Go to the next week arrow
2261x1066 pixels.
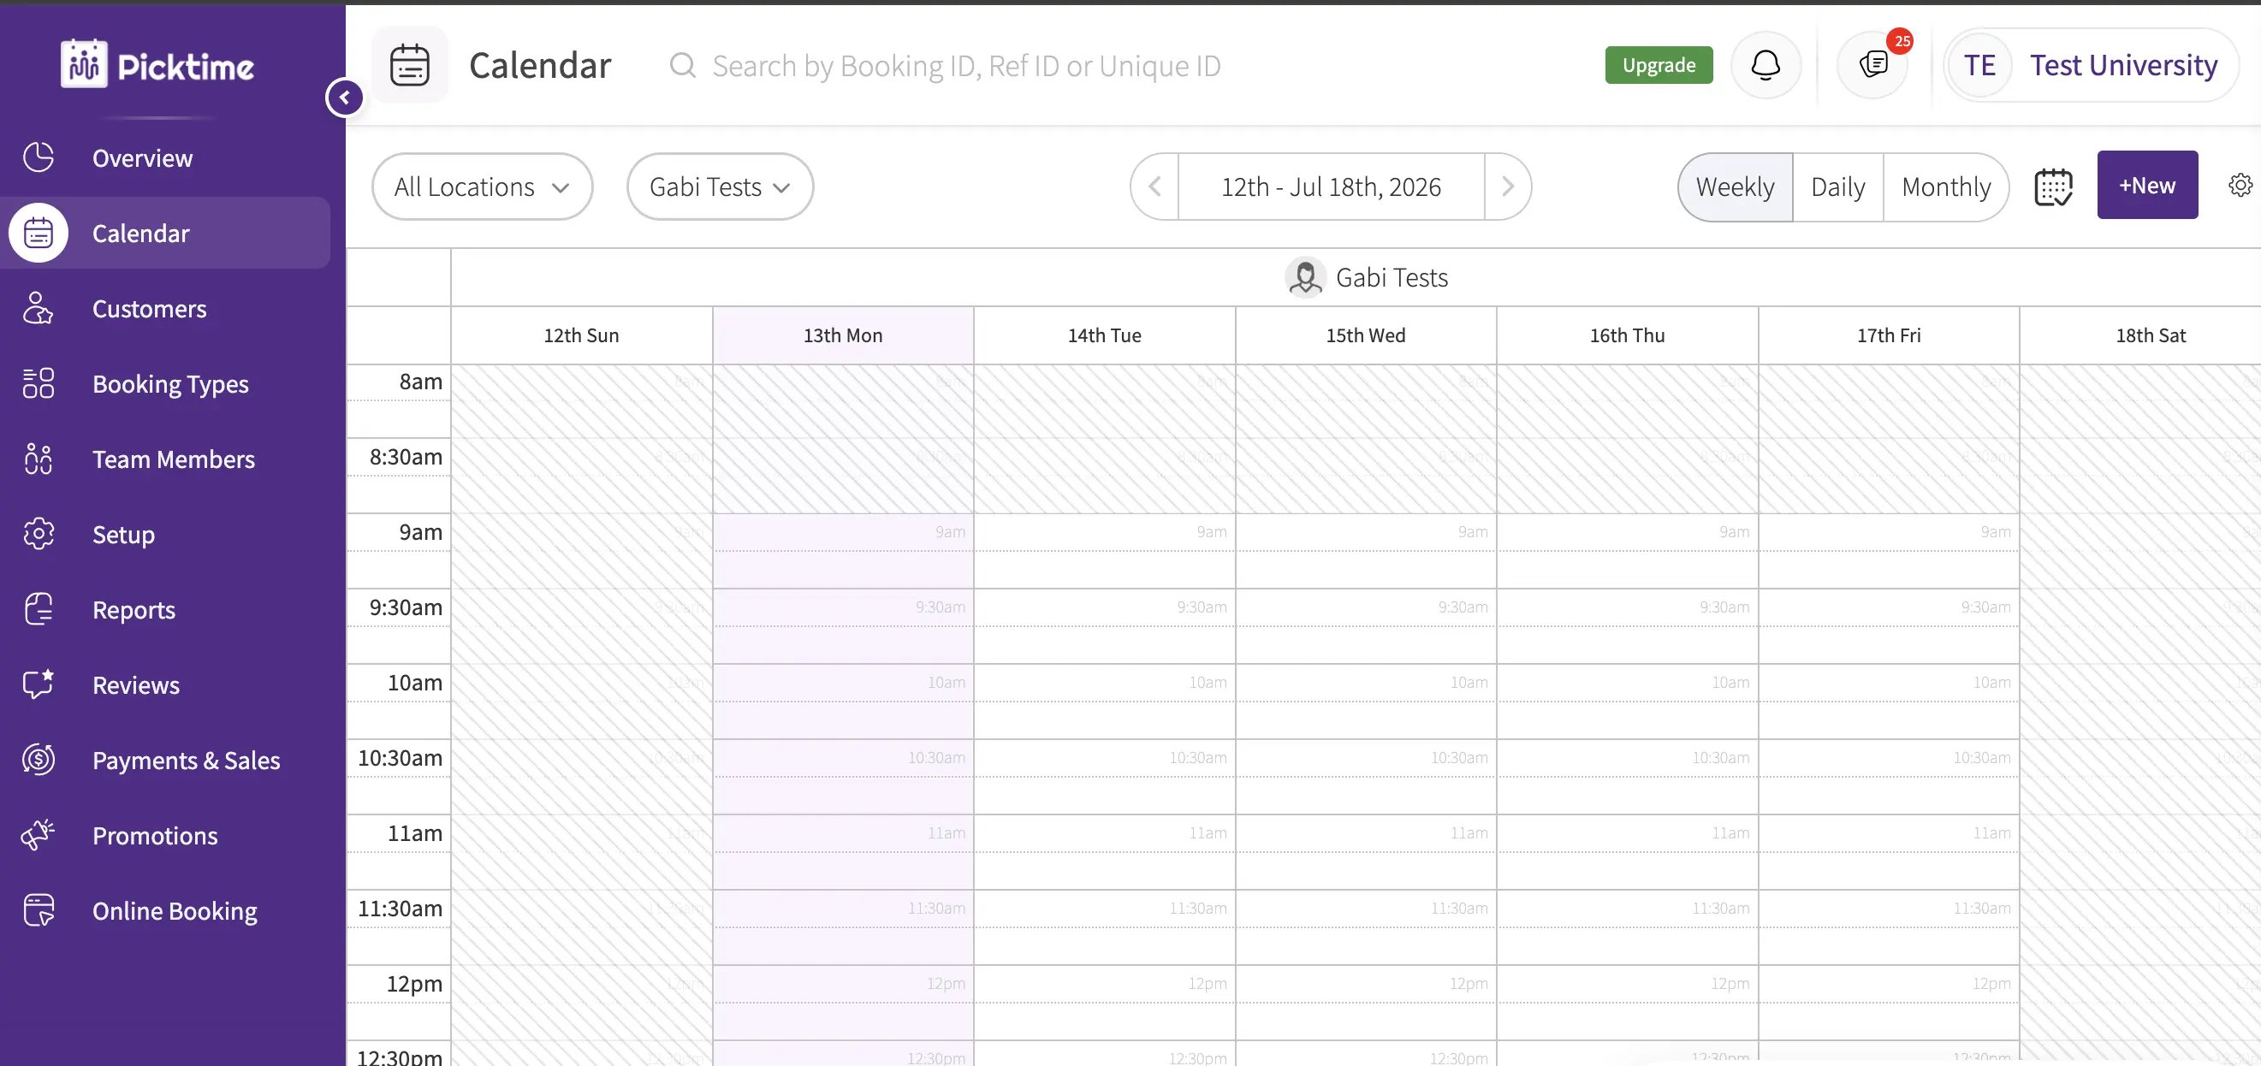coord(1508,187)
